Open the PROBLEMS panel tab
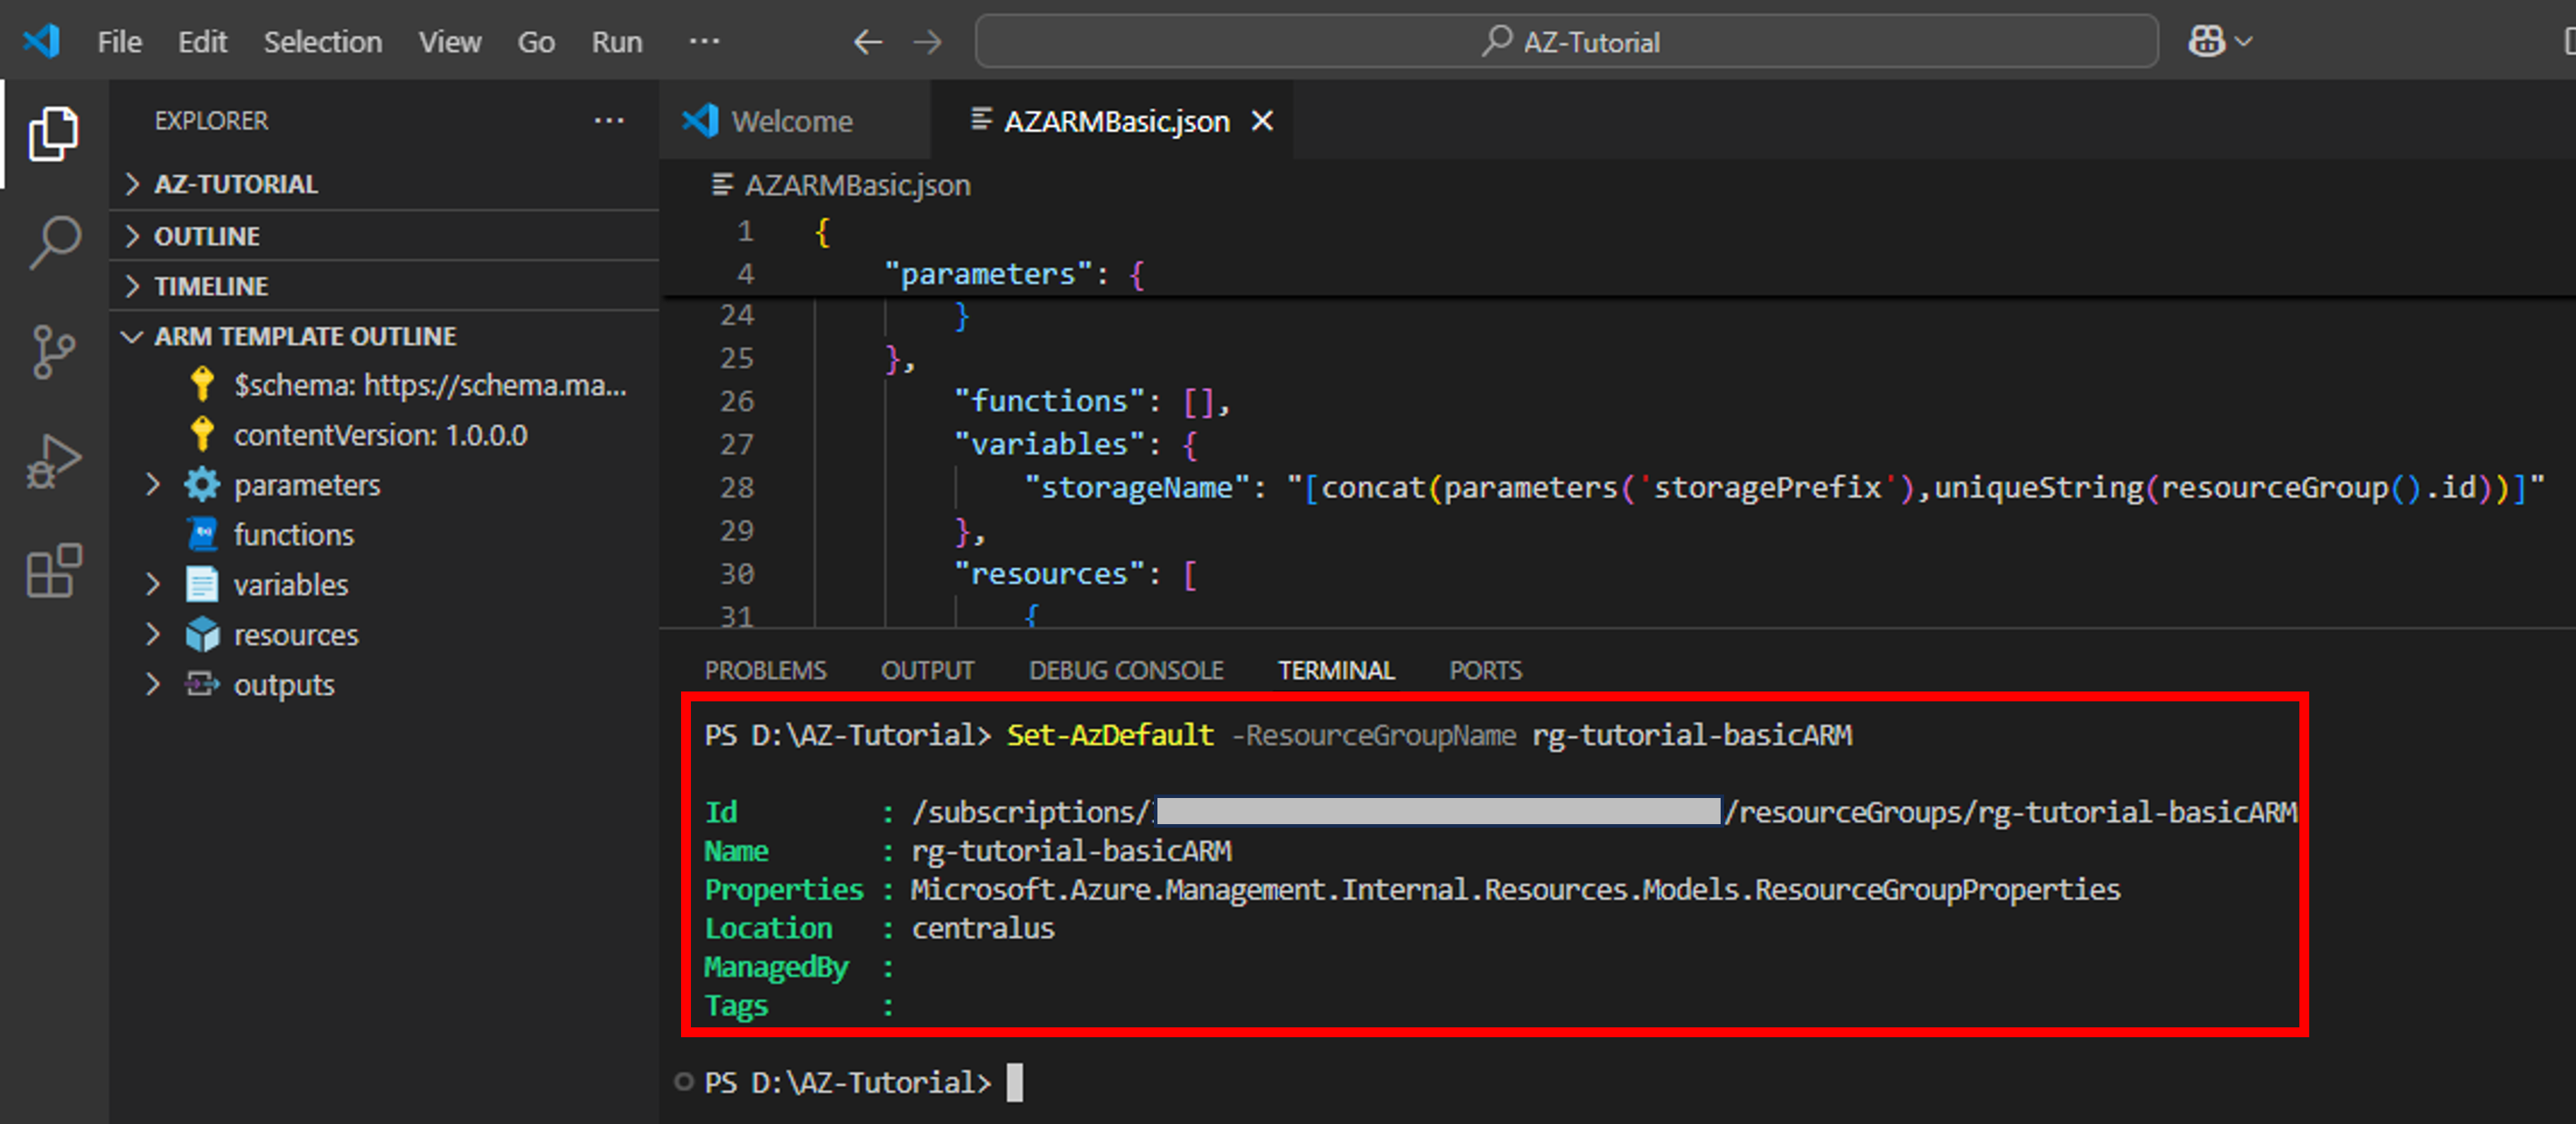The image size is (2576, 1124). pyautogui.click(x=765, y=670)
